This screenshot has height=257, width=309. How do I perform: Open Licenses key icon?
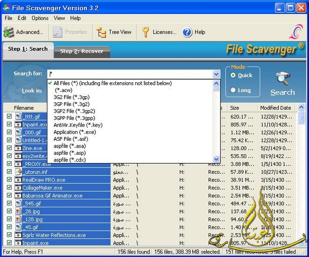click(x=146, y=32)
